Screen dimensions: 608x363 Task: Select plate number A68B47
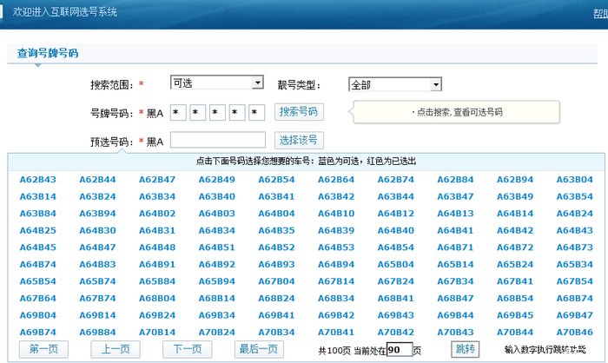(x=455, y=299)
